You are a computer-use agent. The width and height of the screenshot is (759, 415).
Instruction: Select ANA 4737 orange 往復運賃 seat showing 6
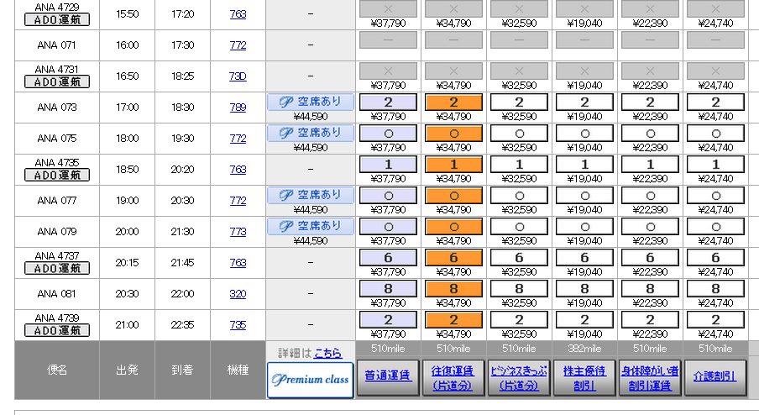[x=453, y=258]
